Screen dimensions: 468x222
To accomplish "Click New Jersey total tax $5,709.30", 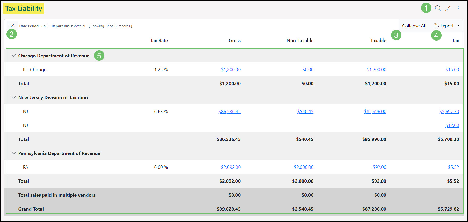I will 448,139.
